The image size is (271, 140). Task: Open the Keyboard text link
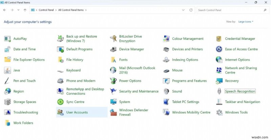(74, 70)
